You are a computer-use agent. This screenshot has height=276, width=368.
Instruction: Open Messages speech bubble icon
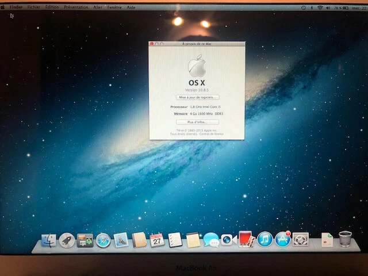pos(211,240)
